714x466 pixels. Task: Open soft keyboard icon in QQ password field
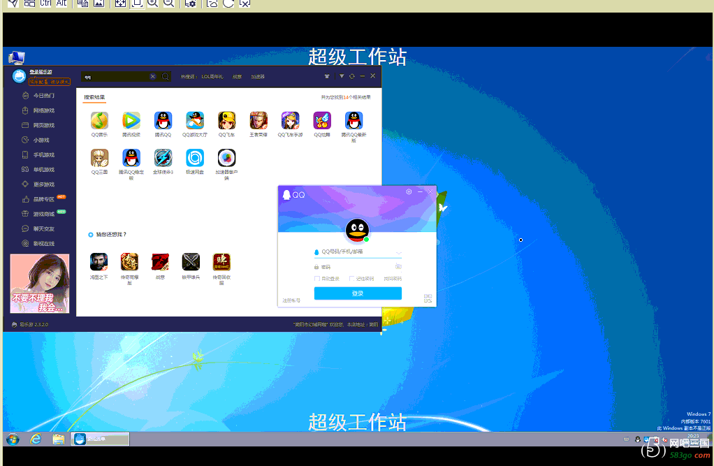[x=398, y=266]
